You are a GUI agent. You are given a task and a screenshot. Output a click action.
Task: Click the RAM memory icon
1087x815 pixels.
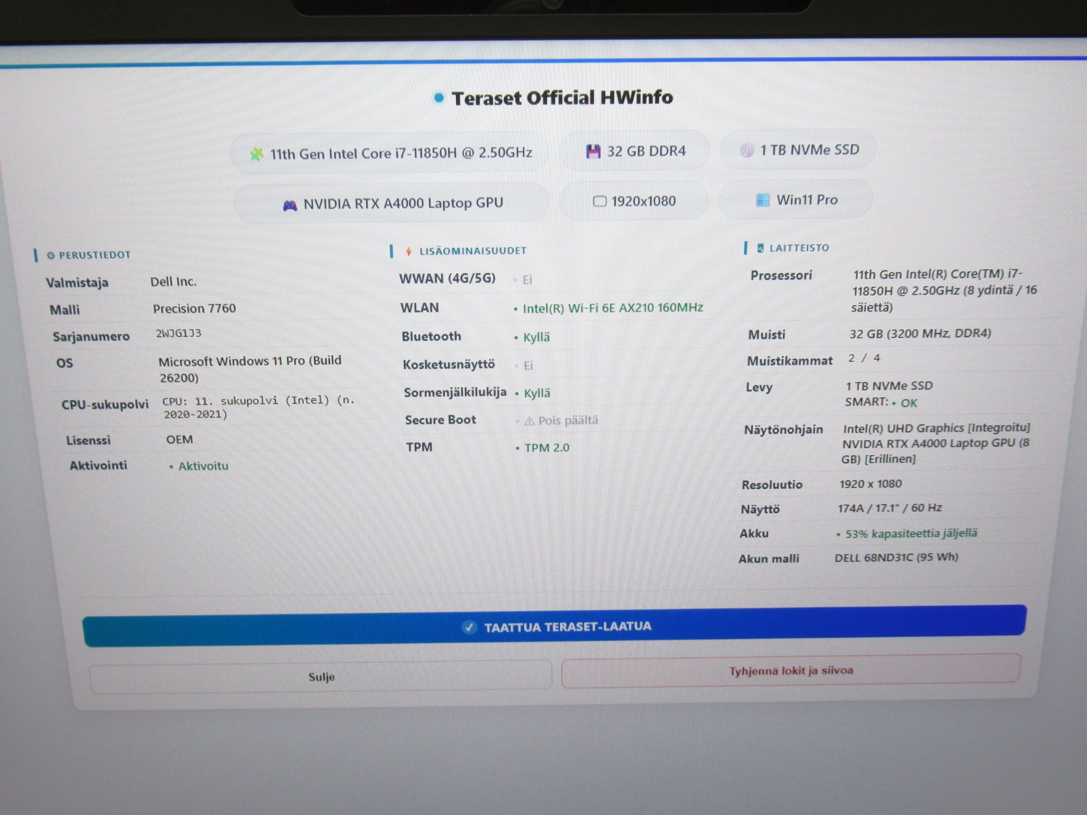tap(593, 152)
